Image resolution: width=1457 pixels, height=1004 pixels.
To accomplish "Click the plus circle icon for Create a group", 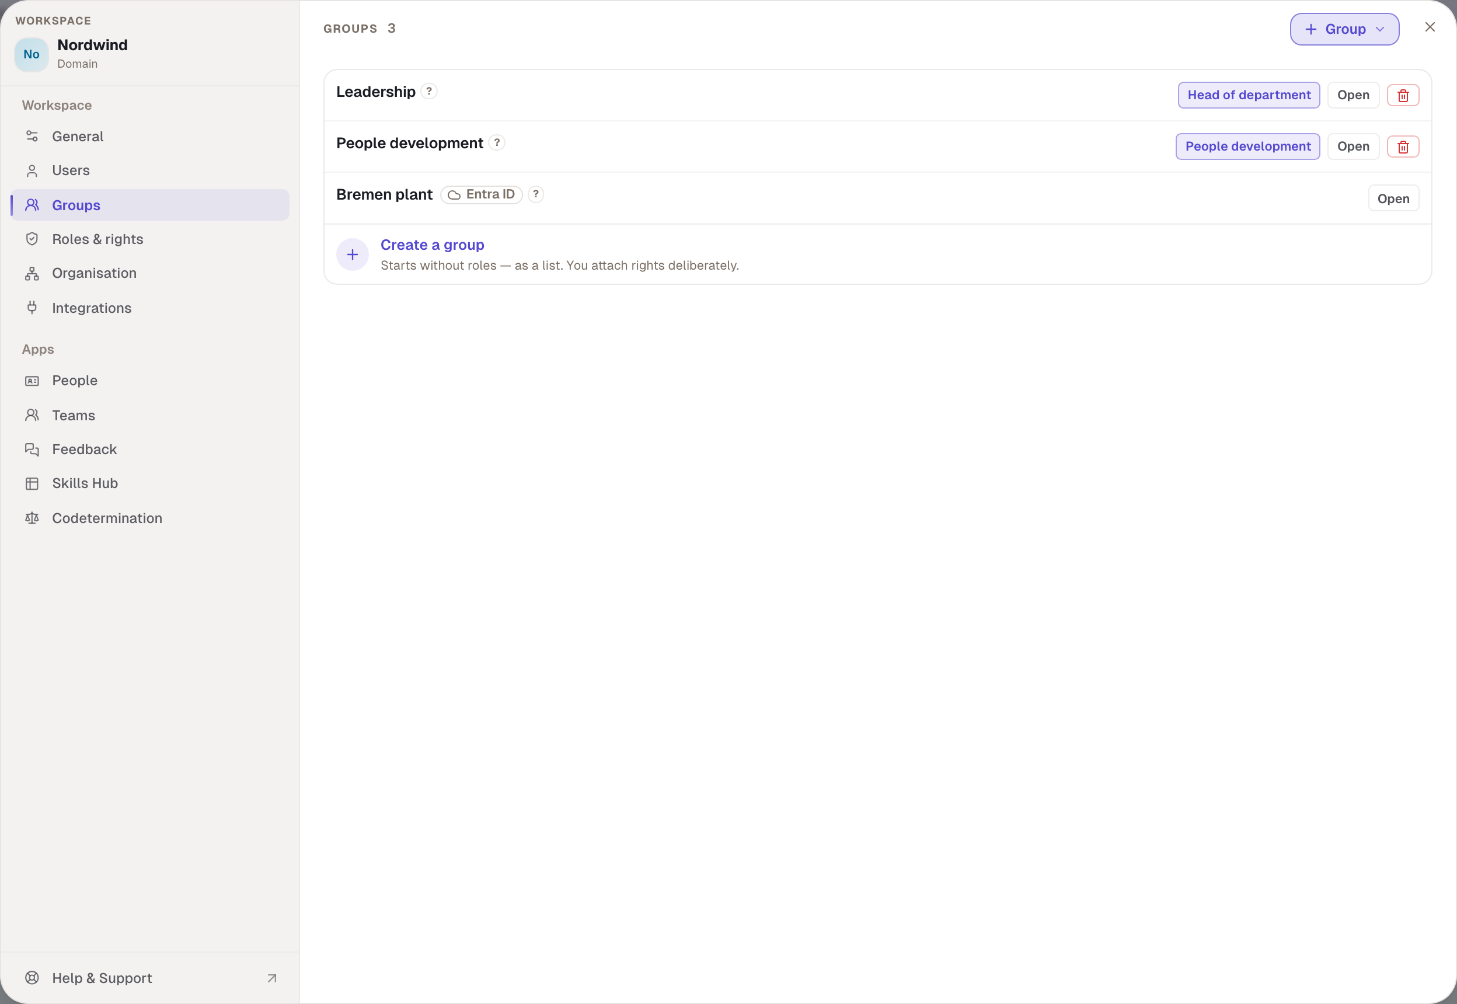I will point(353,255).
